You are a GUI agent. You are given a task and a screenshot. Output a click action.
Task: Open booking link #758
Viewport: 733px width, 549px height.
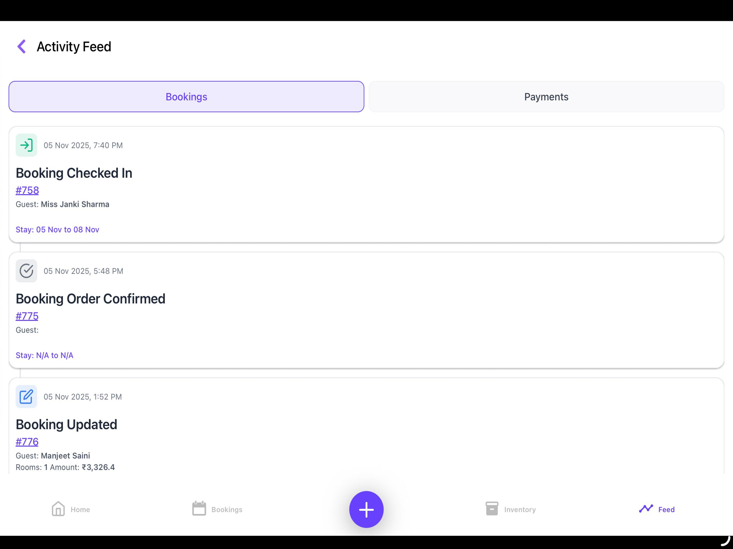(27, 190)
